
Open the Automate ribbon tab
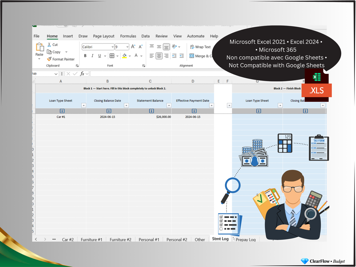[196, 36]
